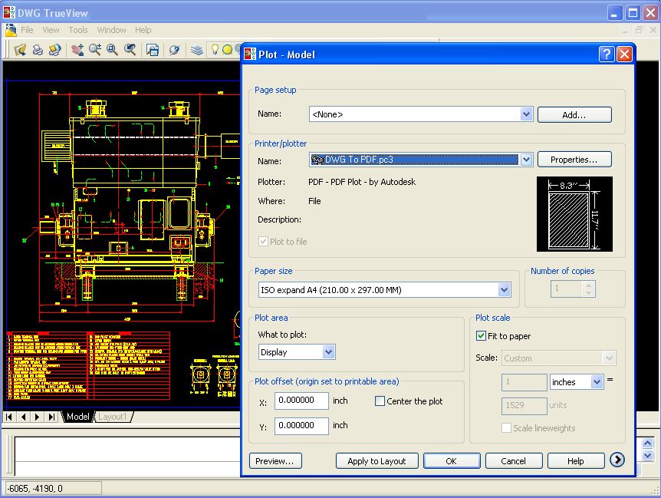The image size is (661, 498).
Task: Open the File menu
Action: coord(27,30)
